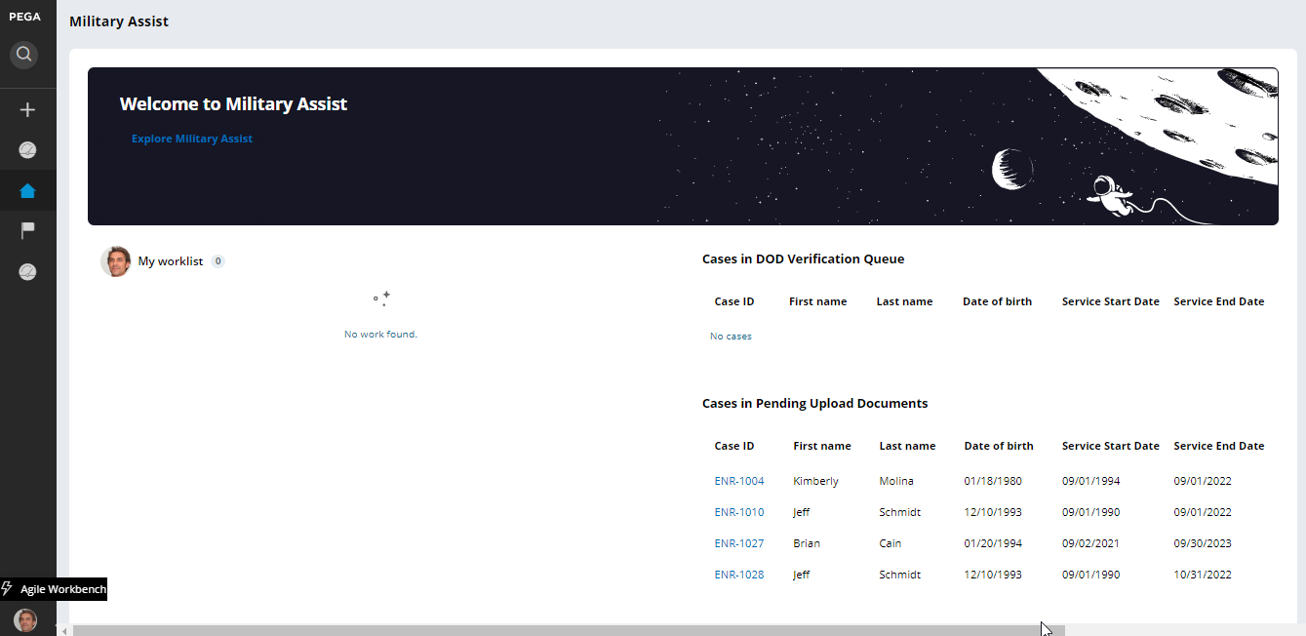1306x636 pixels.
Task: Sort Pending Upload table by Case ID header
Action: pos(734,446)
